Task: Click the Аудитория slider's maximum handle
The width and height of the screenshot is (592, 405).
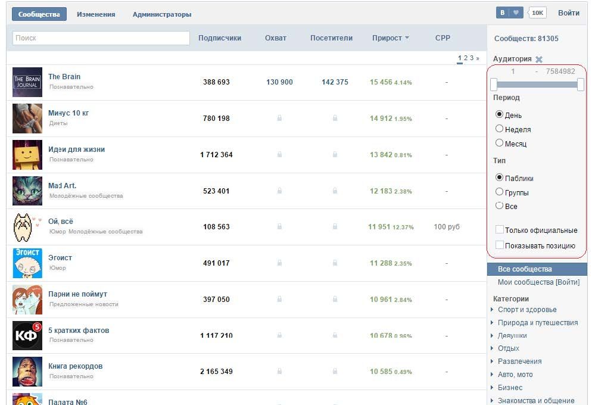Action: click(581, 85)
